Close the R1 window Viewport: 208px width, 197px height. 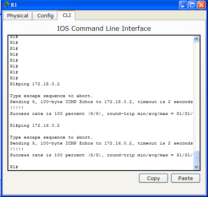(x=201, y=5)
